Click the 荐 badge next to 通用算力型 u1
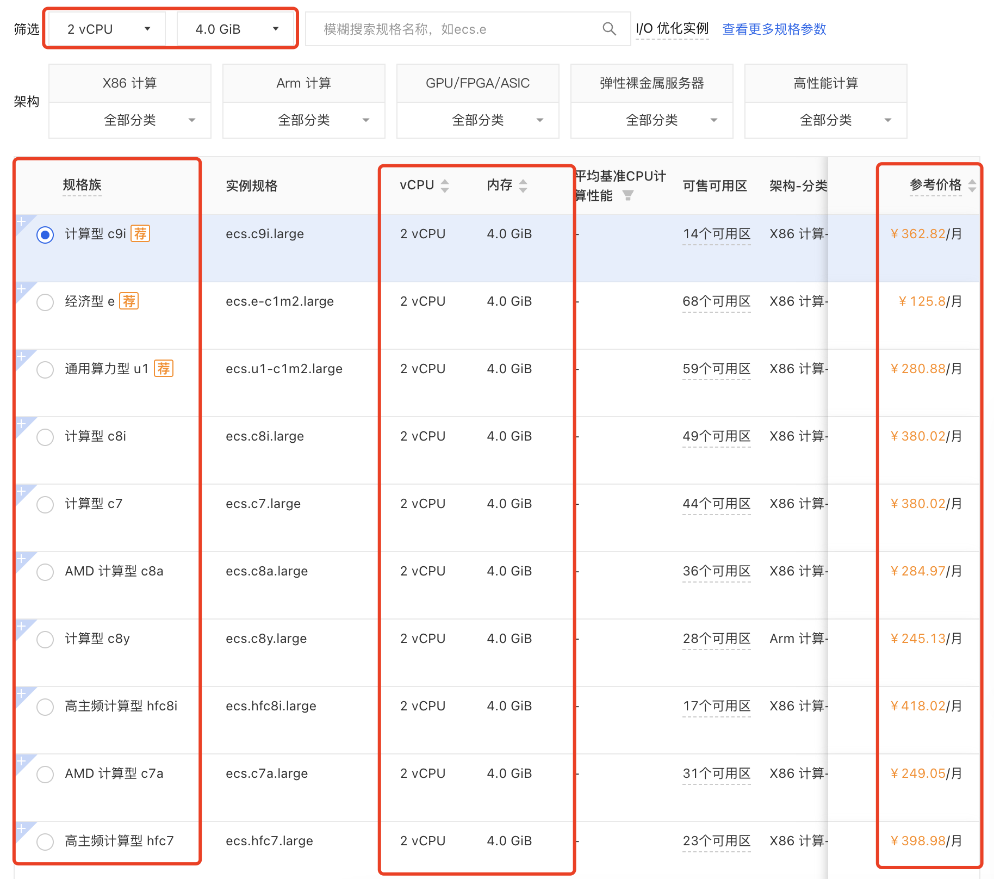Viewport: 994px width, 879px height. tap(164, 369)
